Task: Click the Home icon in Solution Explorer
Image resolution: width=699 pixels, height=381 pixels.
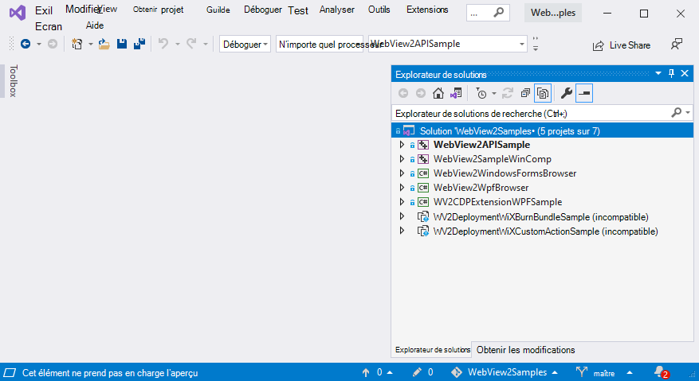Action: pyautogui.click(x=438, y=93)
